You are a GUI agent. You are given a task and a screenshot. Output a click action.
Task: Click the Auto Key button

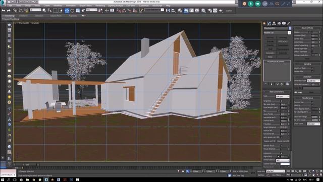(261, 171)
